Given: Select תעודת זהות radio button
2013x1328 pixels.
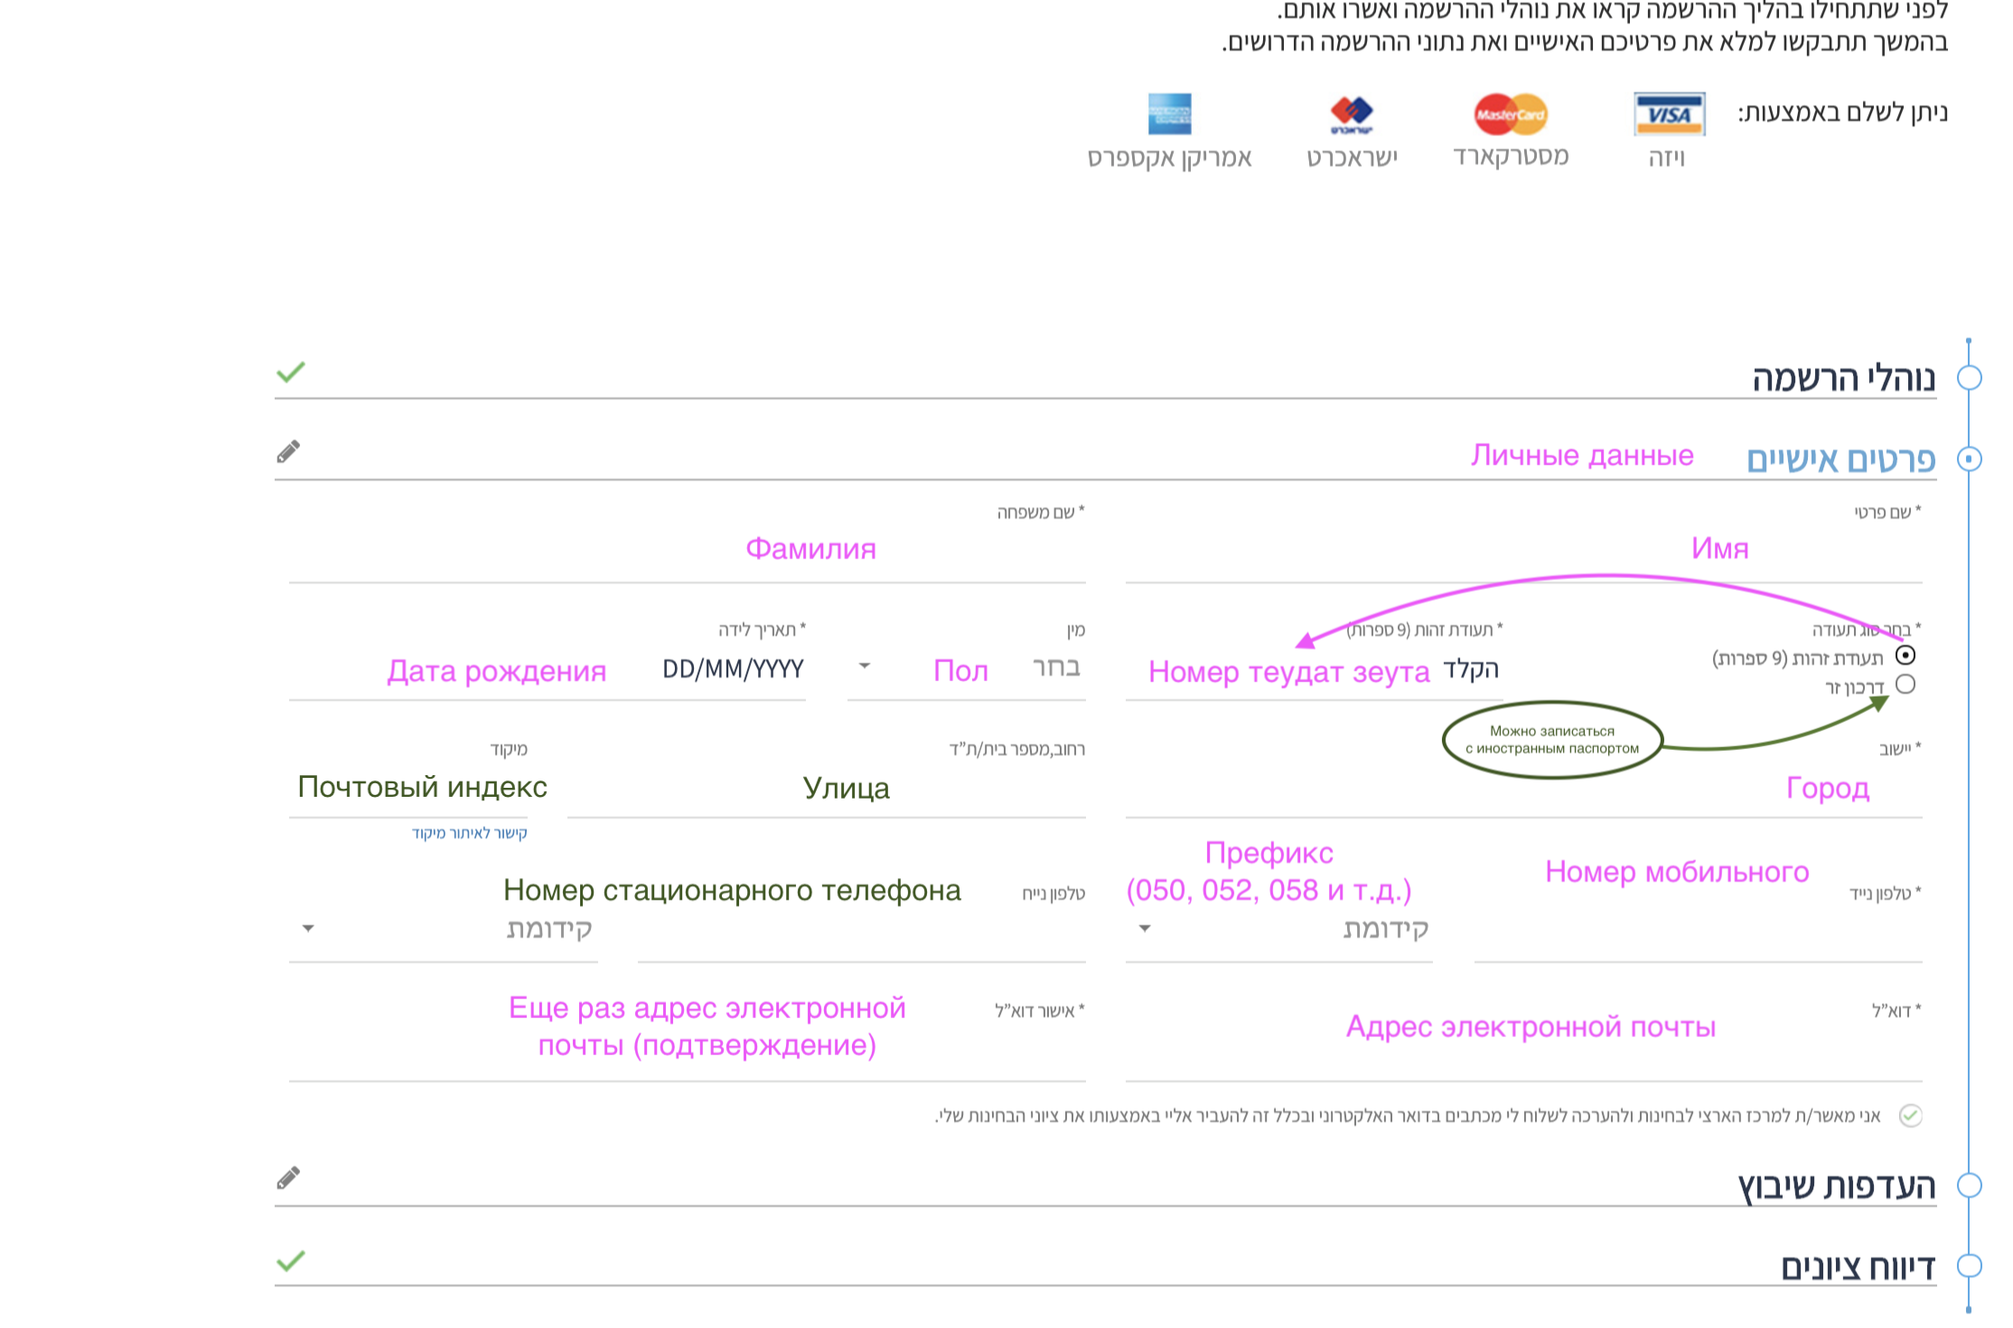Looking at the screenshot, I should pyautogui.click(x=1905, y=655).
